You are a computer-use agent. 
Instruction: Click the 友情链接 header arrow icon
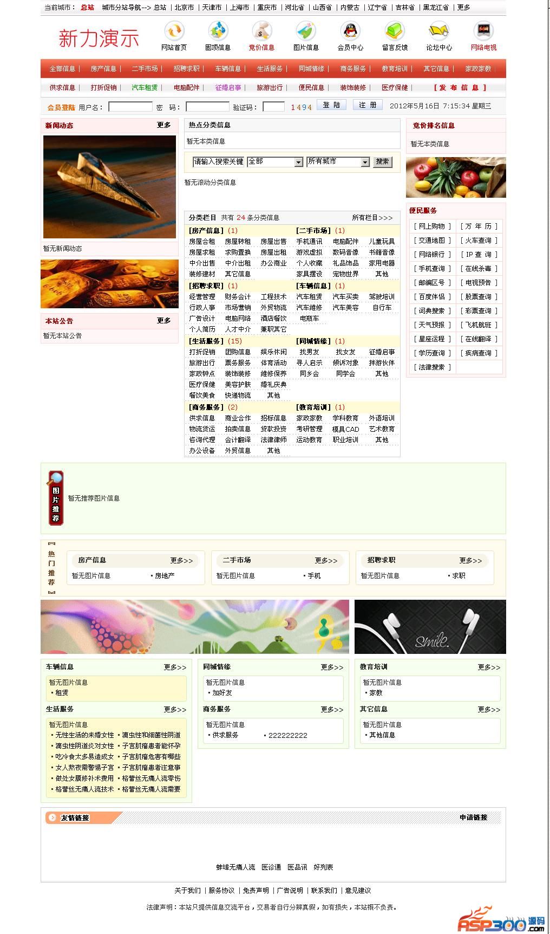pos(52,818)
